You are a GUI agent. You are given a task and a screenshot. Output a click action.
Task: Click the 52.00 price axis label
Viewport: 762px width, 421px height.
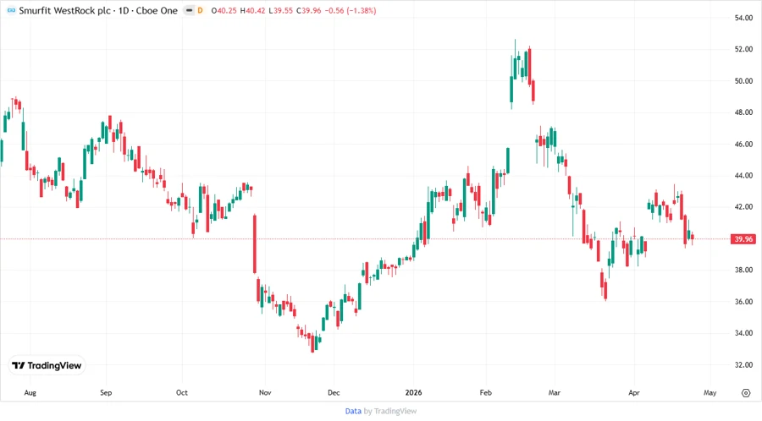pos(743,50)
